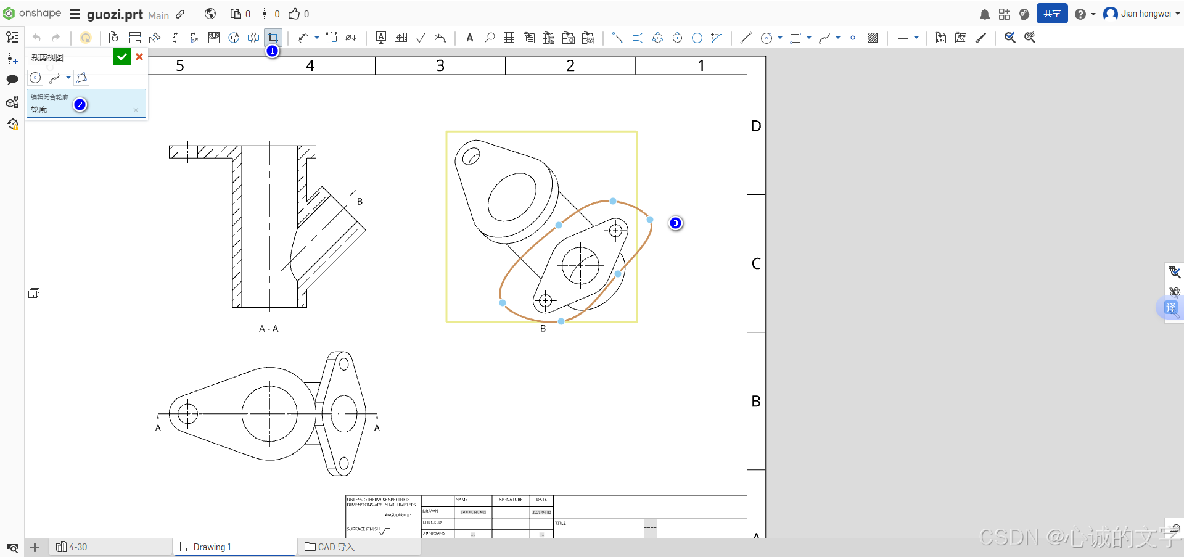Expand the Help menu dropdown
Viewport: 1184px width, 557px height.
click(x=1093, y=14)
